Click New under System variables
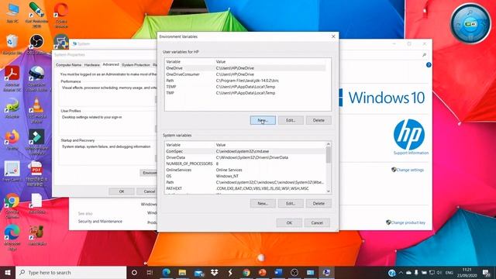 click(263, 203)
